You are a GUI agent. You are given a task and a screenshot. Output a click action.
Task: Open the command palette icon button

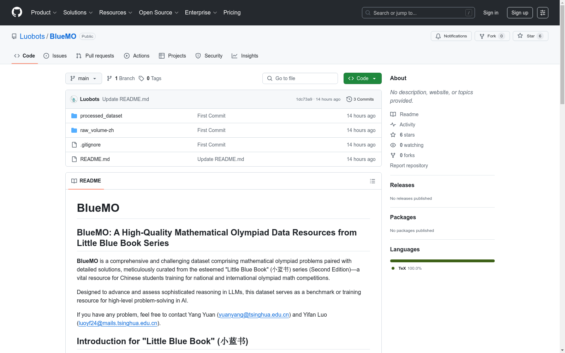[x=543, y=13]
